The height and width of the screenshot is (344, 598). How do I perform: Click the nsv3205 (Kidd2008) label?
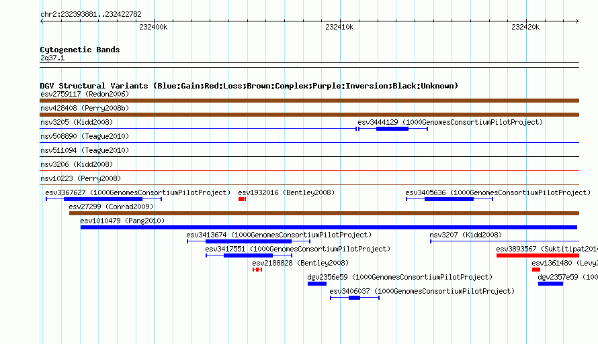[x=77, y=122]
